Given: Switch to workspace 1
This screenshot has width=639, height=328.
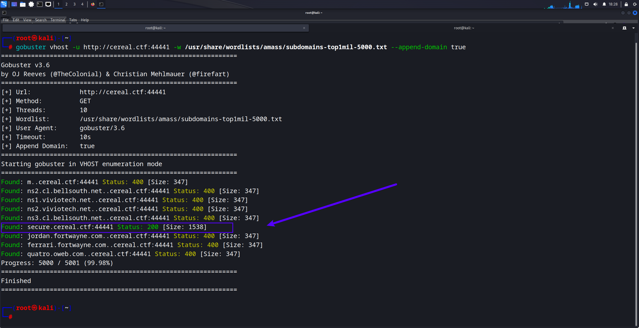Looking at the screenshot, I should (58, 4).
